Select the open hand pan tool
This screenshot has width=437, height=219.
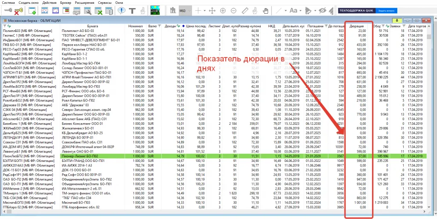(266, 11)
